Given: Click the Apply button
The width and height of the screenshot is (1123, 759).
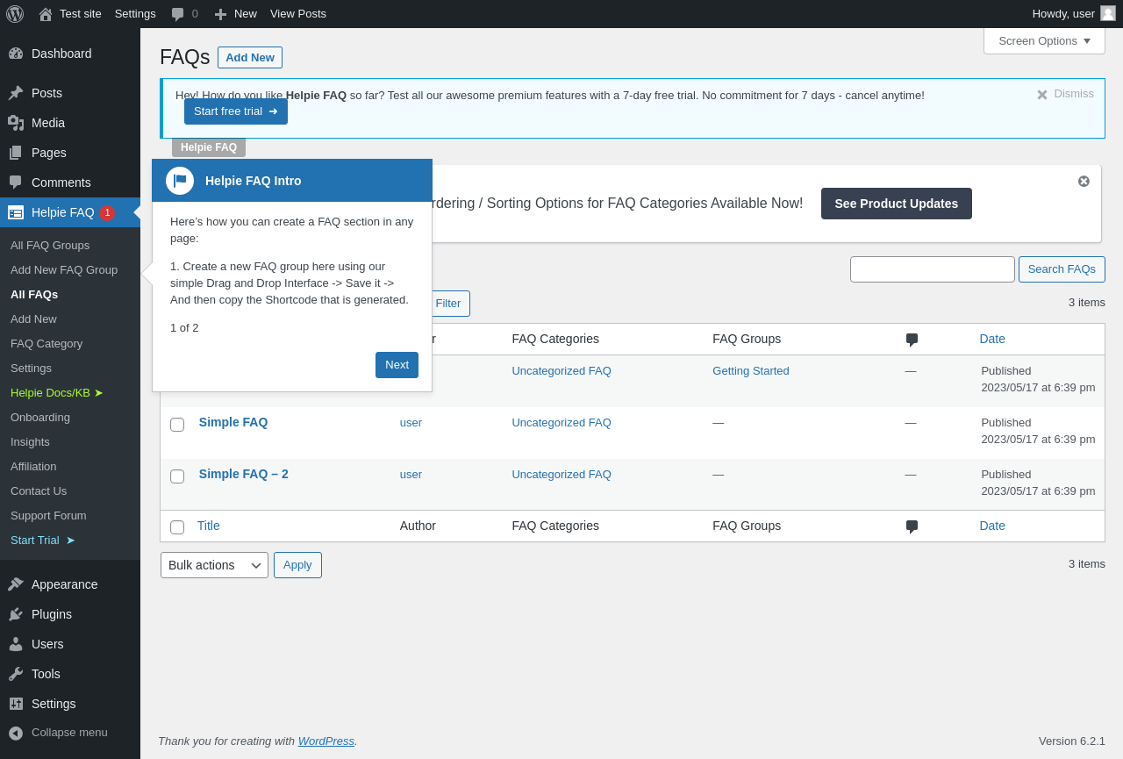Looking at the screenshot, I should point(297,565).
